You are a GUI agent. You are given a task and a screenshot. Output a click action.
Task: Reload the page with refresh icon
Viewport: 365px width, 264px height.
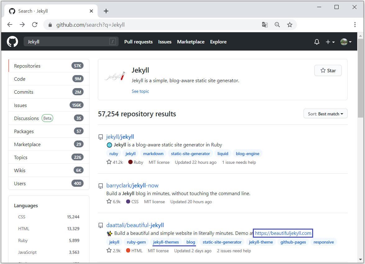35,25
